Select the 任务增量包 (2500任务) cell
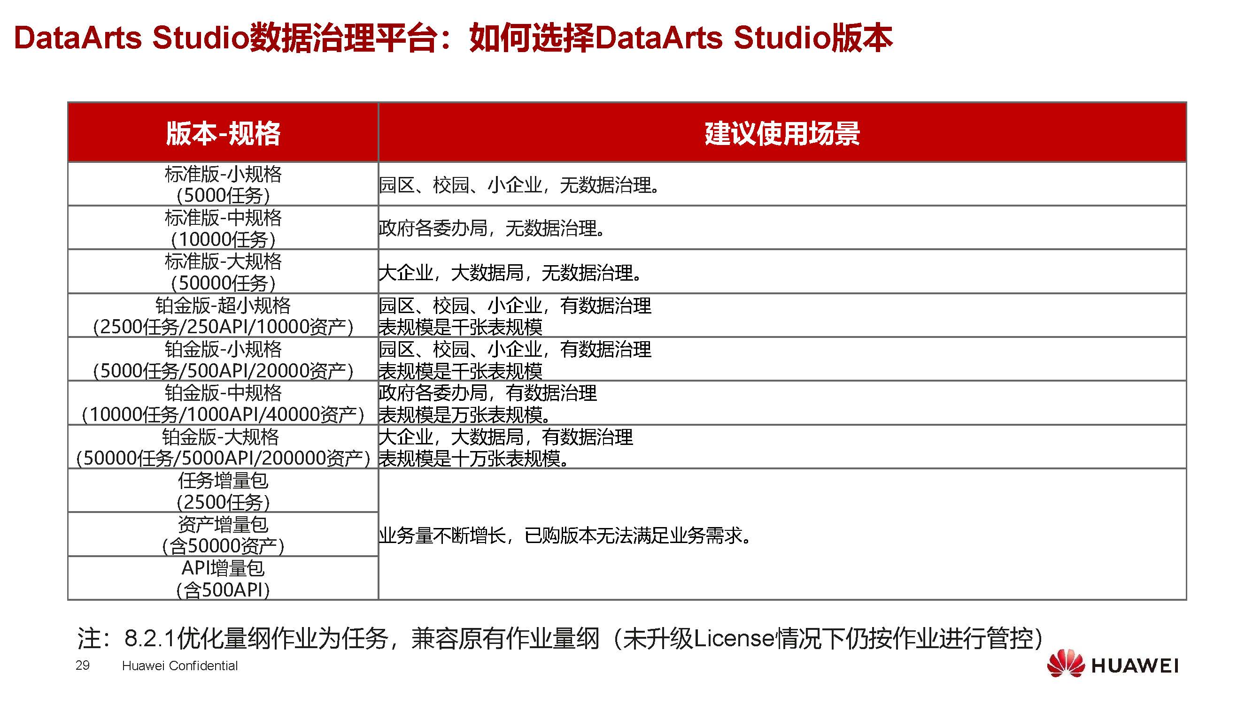 (223, 490)
